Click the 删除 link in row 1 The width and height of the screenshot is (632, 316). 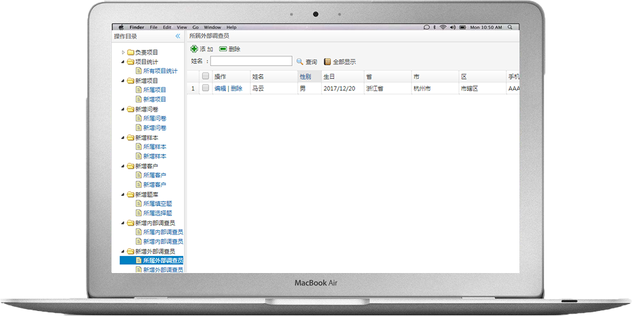click(236, 88)
